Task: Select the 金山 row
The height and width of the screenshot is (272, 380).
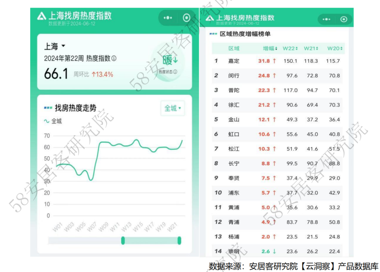Action: pyautogui.click(x=277, y=119)
